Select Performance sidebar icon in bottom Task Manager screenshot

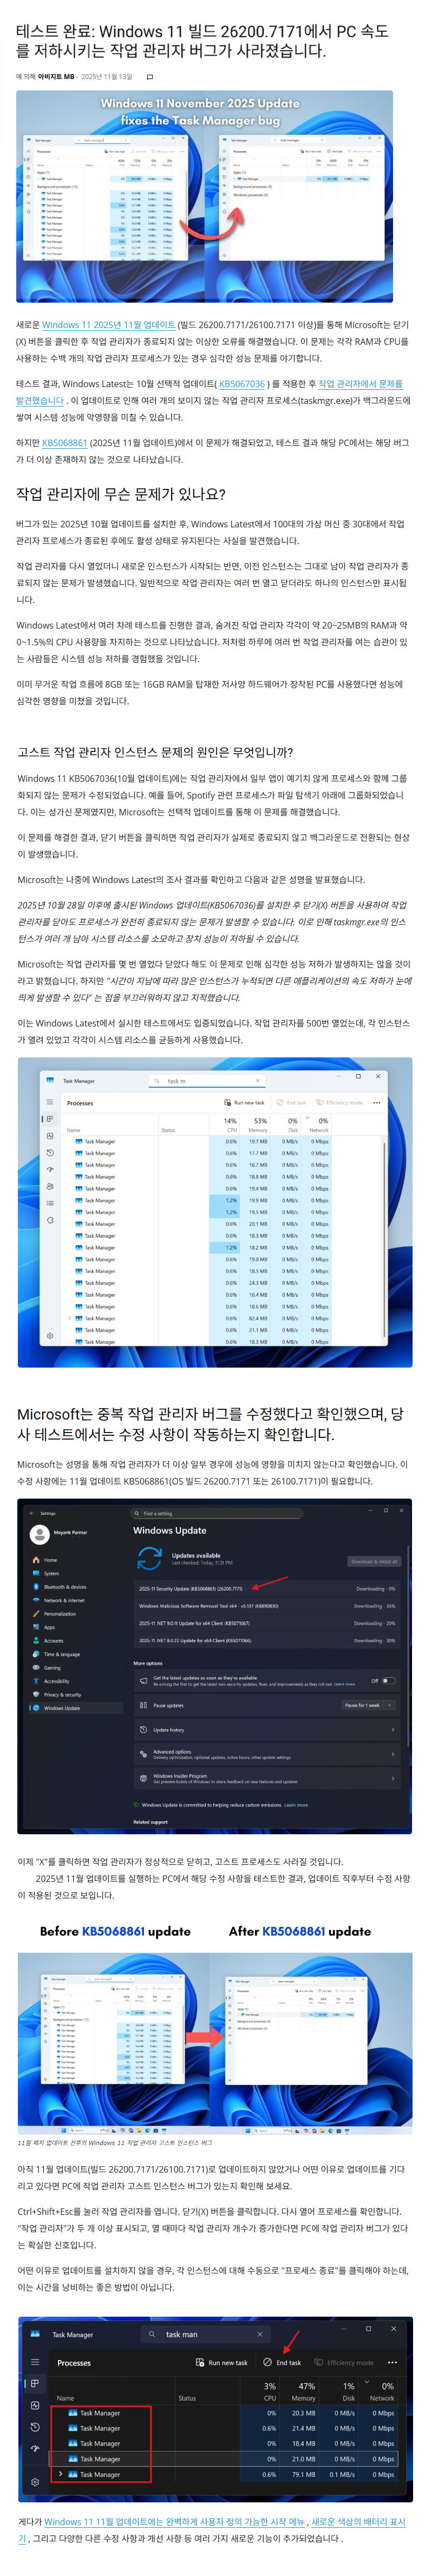35,2405
